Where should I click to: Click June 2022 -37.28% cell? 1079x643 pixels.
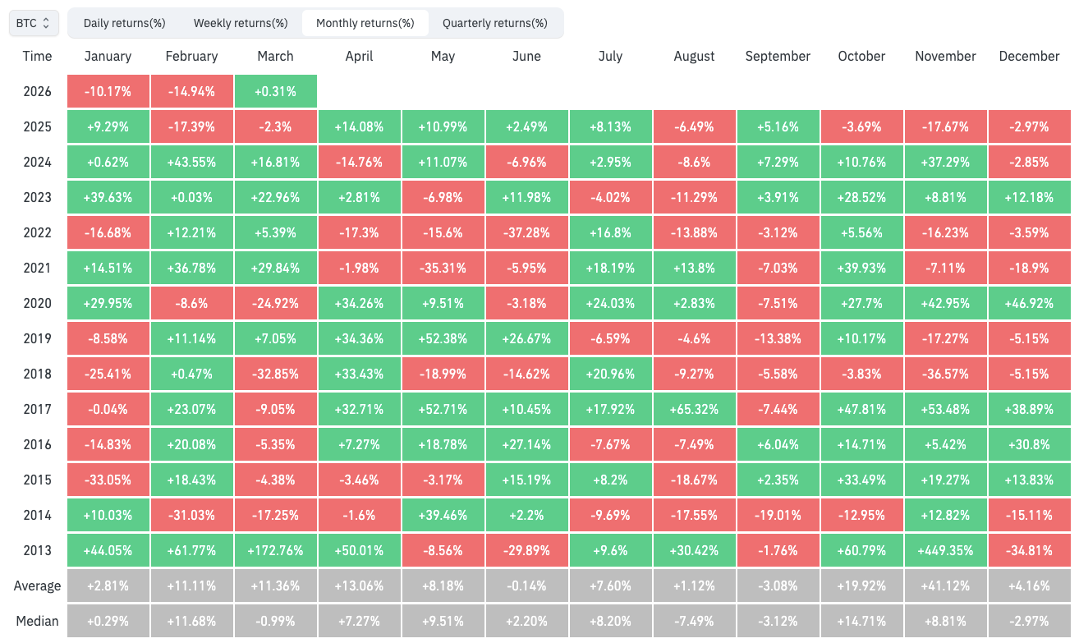coord(526,232)
